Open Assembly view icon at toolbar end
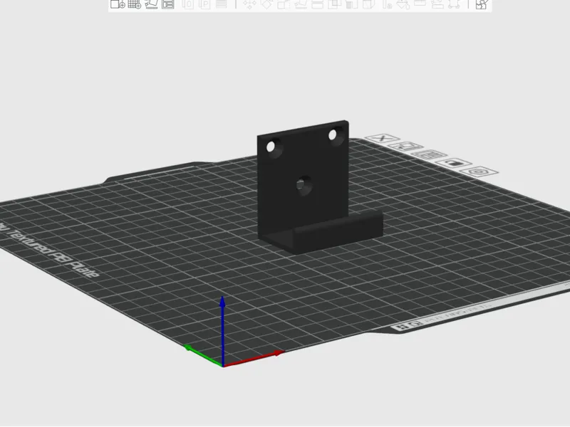The width and height of the screenshot is (570, 427). (482, 4)
